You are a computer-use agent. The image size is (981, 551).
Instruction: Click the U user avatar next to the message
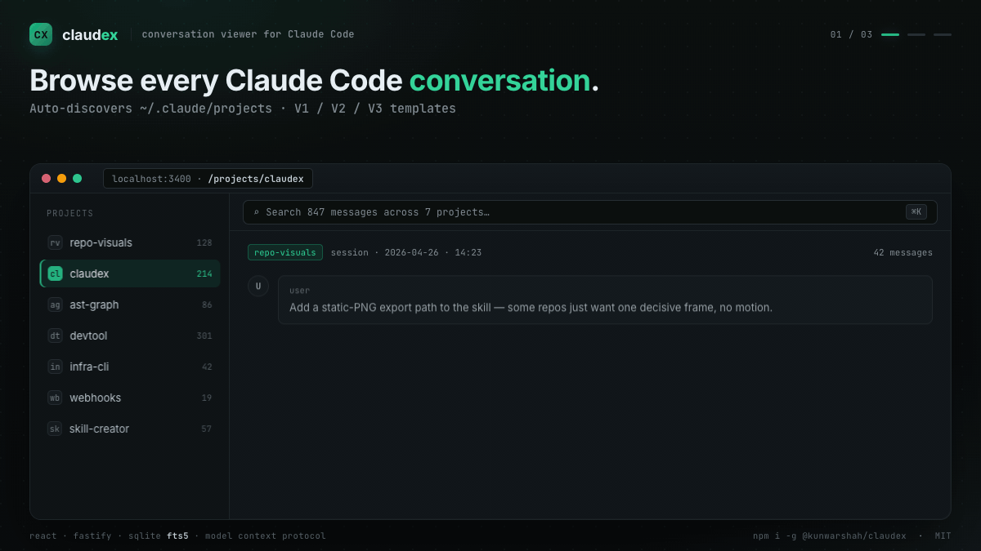pyautogui.click(x=258, y=287)
